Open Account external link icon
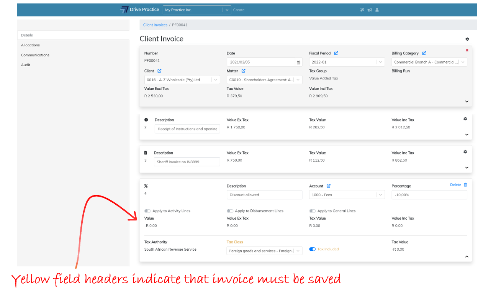 click(329, 186)
